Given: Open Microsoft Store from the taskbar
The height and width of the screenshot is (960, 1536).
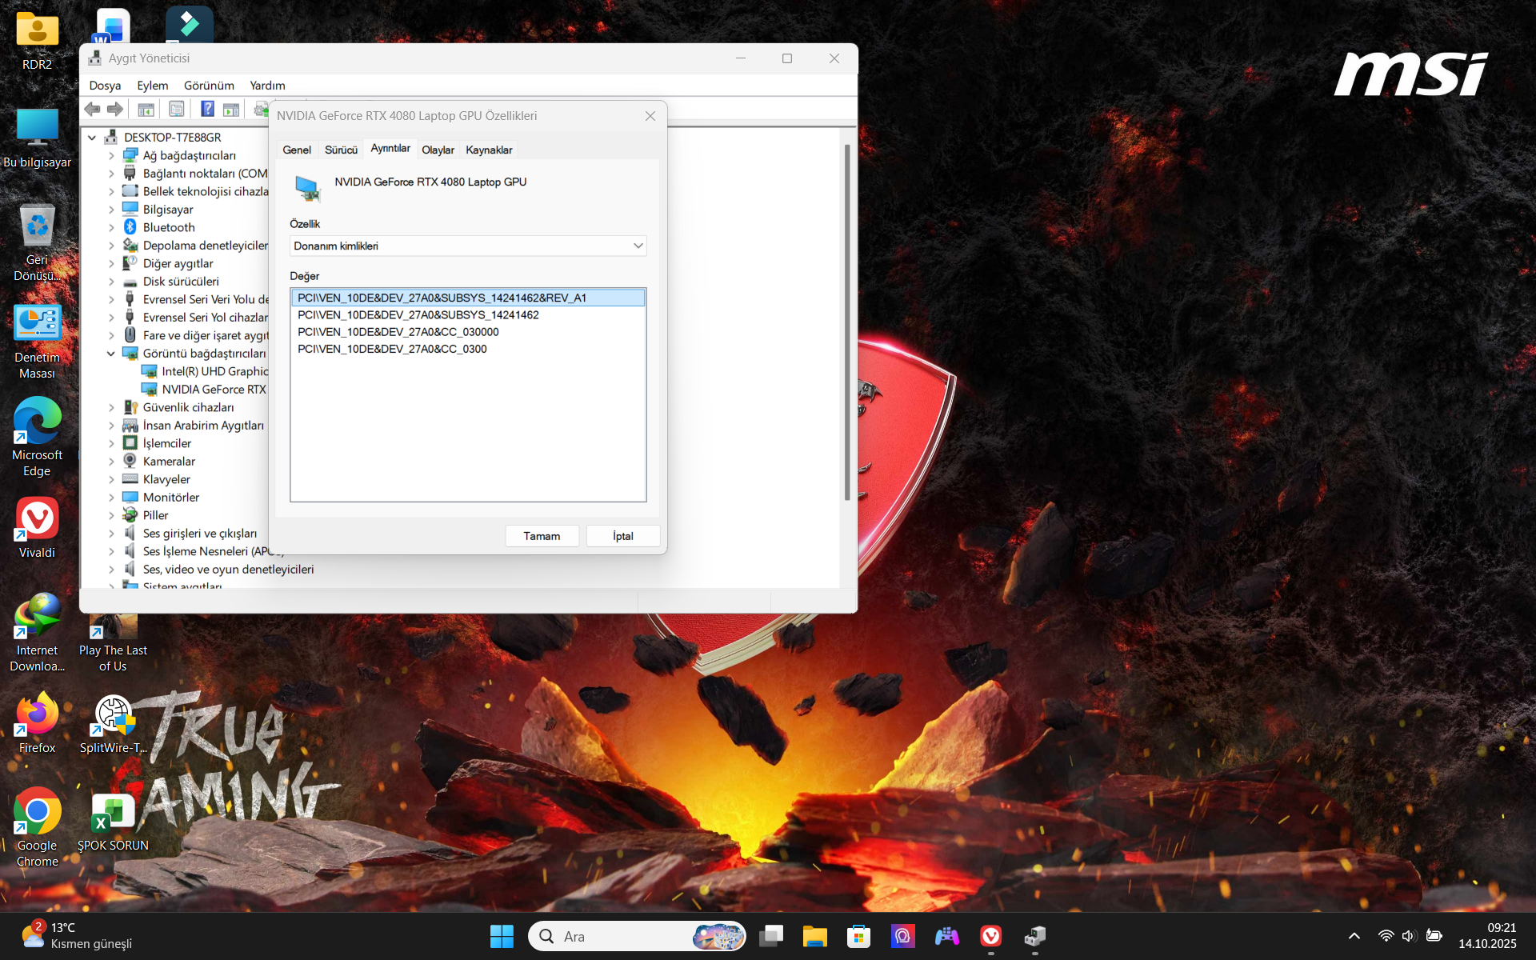Looking at the screenshot, I should pyautogui.click(x=858, y=936).
